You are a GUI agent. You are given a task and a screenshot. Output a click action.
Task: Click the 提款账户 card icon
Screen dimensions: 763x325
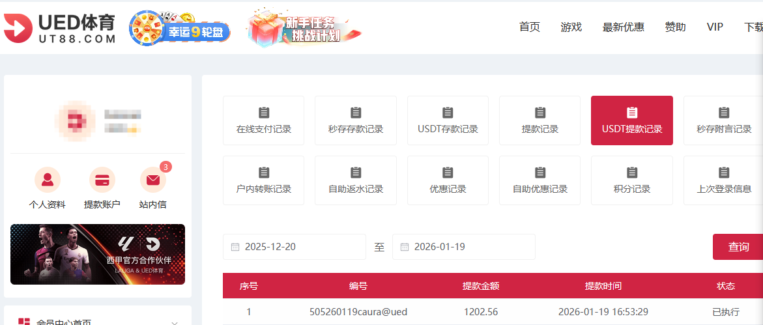pyautogui.click(x=102, y=180)
